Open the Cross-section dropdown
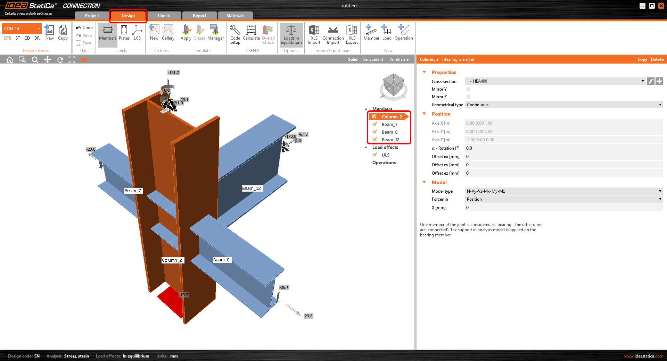This screenshot has height=361, width=667. (554, 81)
